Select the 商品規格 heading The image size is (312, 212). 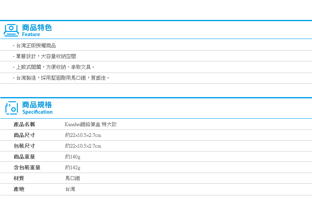[x=37, y=105]
